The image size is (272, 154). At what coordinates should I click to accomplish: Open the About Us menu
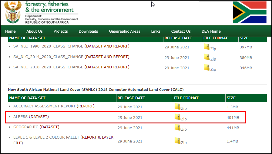click(x=35, y=31)
